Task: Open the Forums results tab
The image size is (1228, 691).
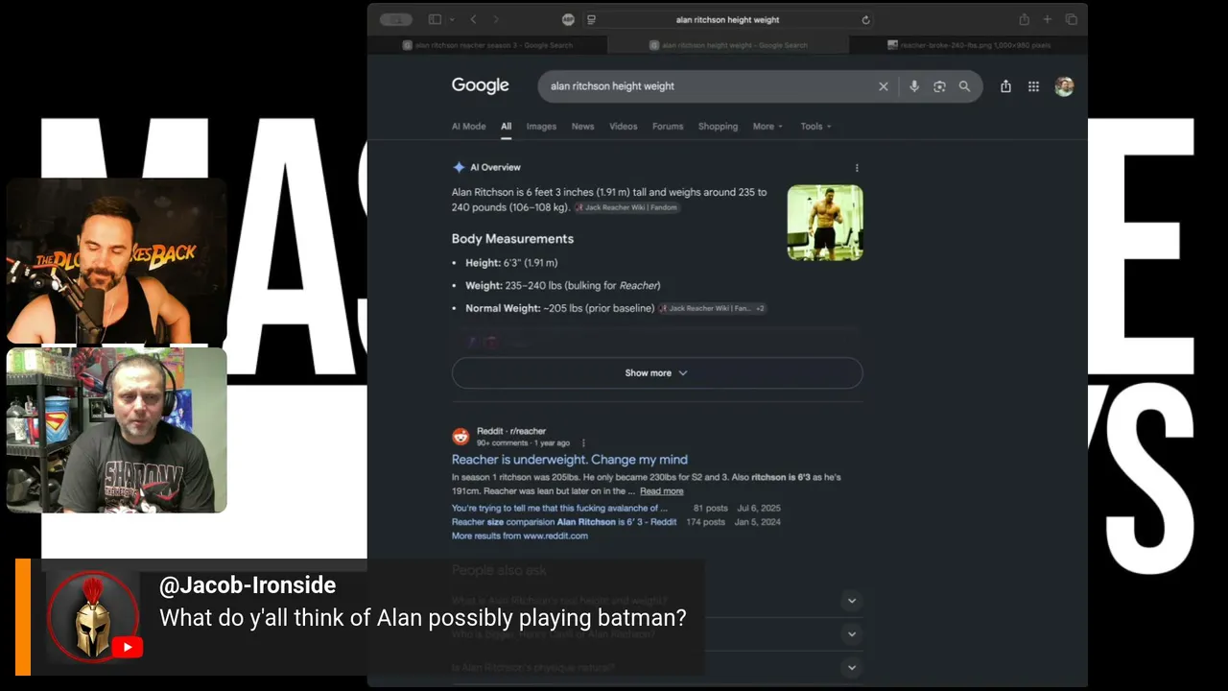Action: [x=668, y=127]
